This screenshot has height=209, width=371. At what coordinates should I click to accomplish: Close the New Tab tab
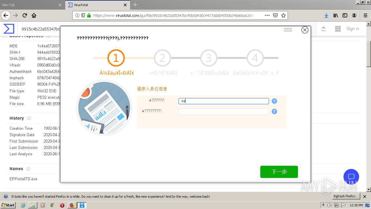click(x=60, y=5)
